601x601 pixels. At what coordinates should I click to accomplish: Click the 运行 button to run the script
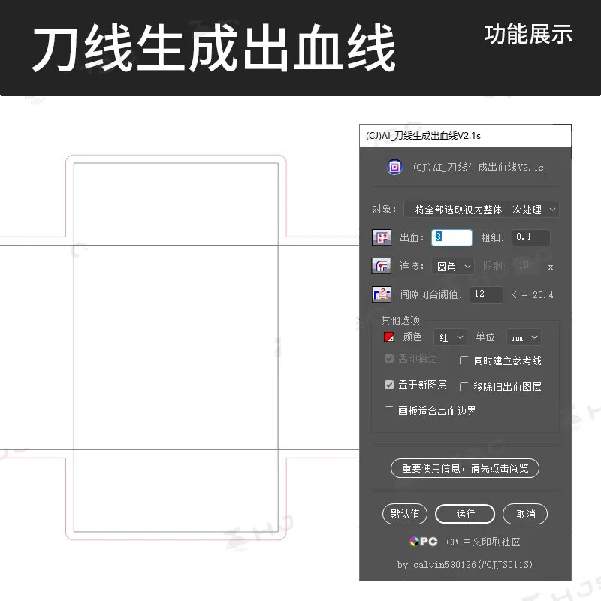[x=465, y=514]
